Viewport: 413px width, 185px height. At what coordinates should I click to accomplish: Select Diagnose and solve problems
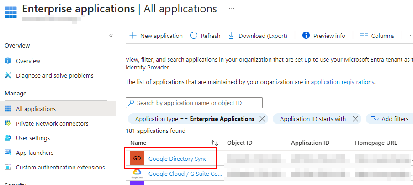(x=54, y=75)
